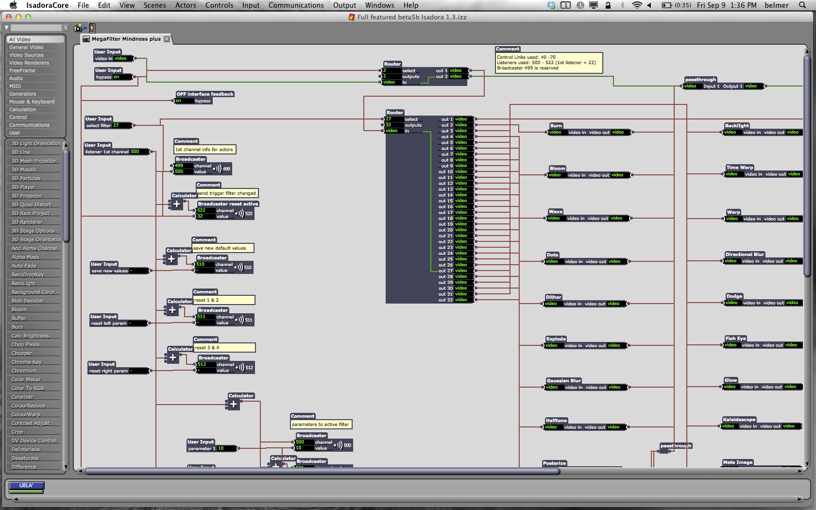Click the Directional Blur actor title
Screen dimensions: 816x510
point(745,255)
